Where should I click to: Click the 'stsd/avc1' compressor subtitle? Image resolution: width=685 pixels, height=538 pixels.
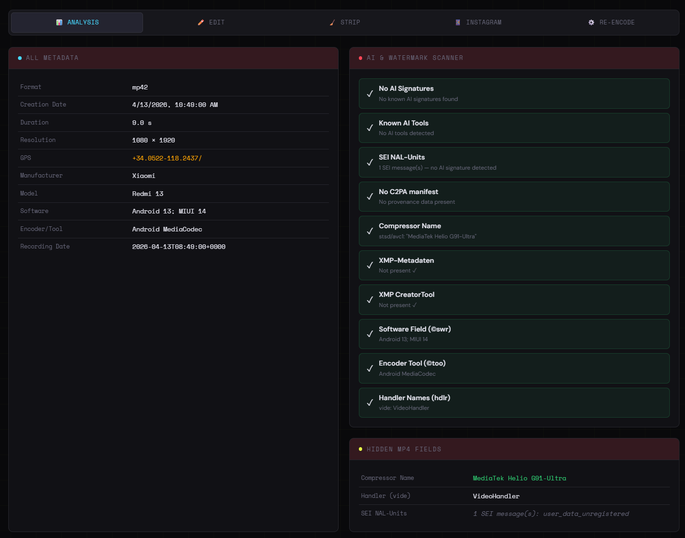coord(428,236)
